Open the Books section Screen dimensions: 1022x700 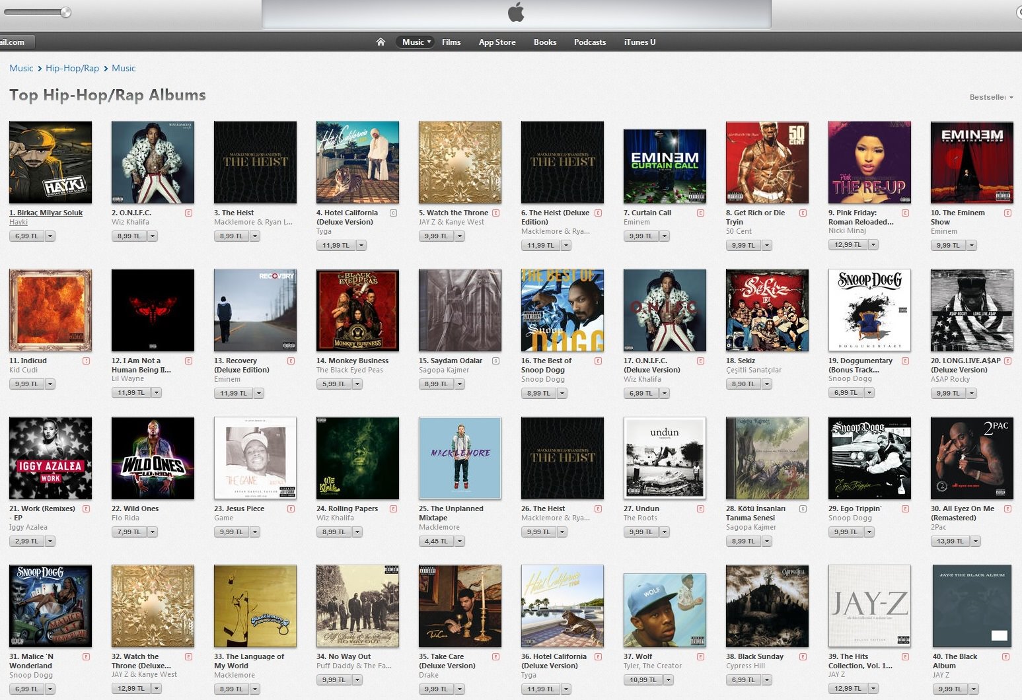[545, 42]
